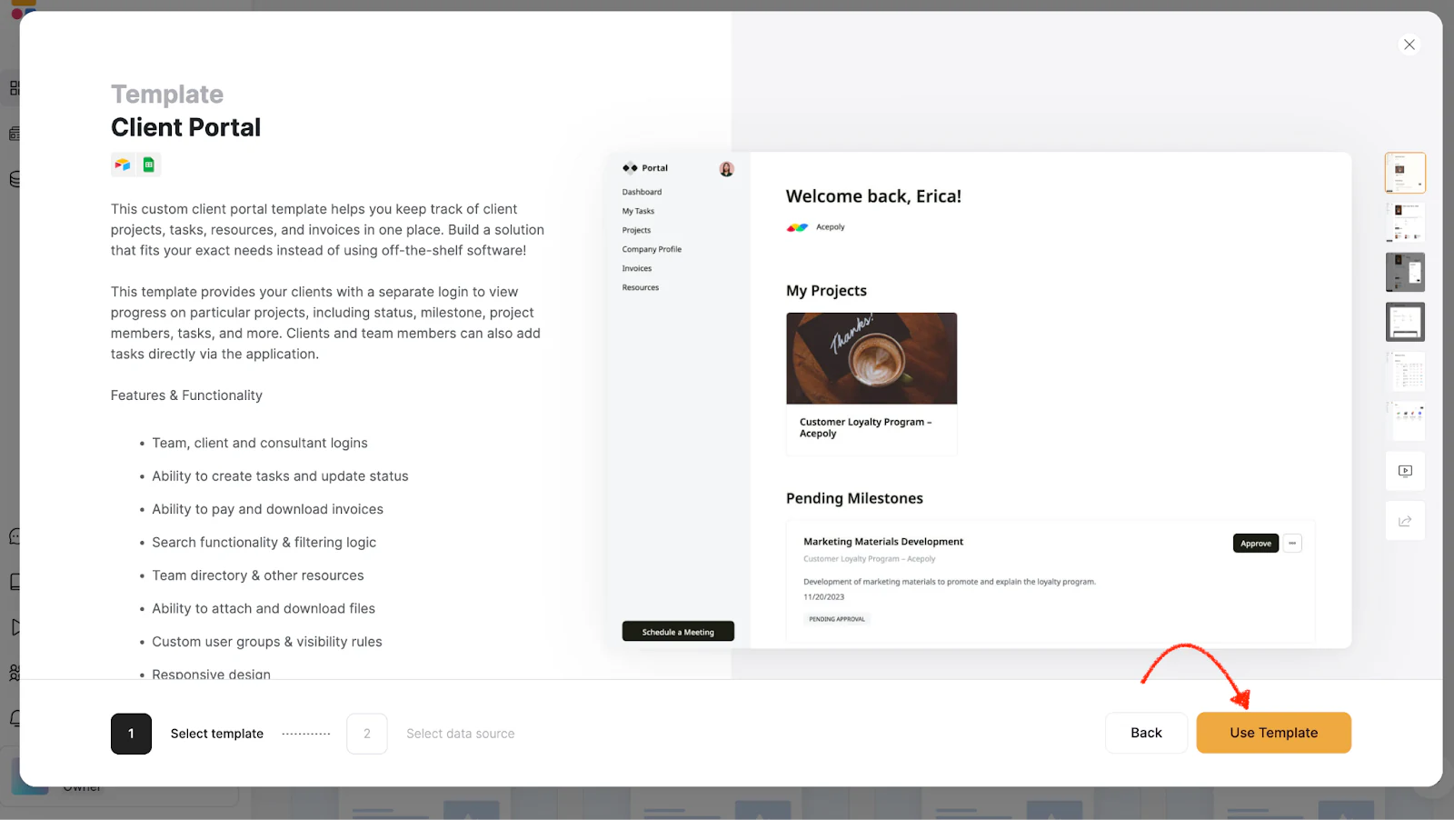Screen dimensions: 1454x820
Task: Open Resources in the portal preview sidebar
Action: click(641, 287)
